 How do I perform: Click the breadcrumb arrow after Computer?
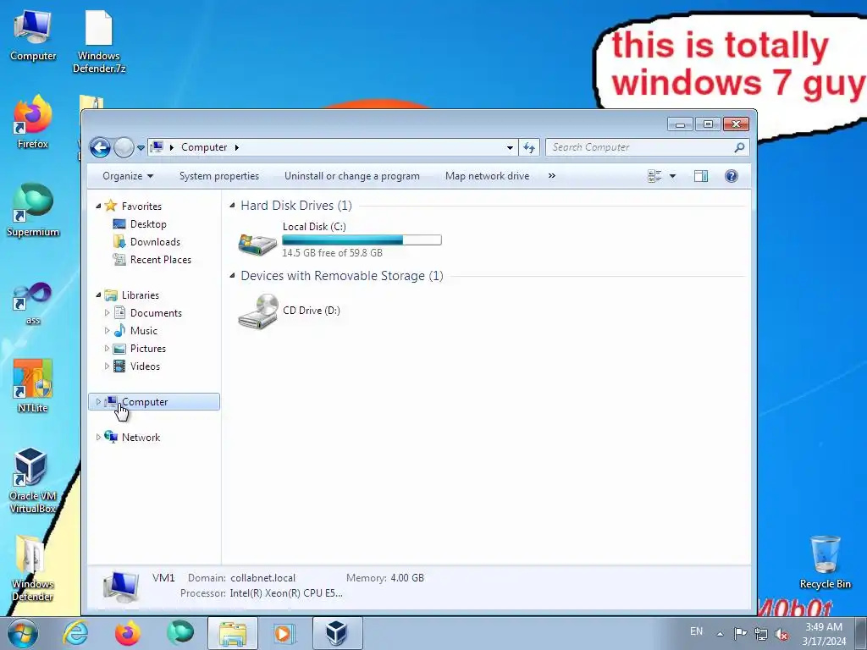[x=237, y=147]
